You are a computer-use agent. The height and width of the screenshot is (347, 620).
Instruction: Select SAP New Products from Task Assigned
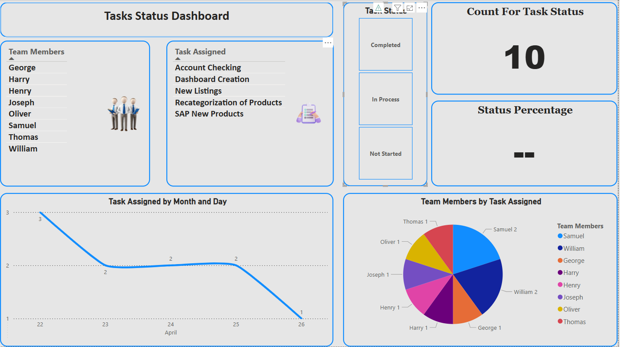[x=209, y=114]
